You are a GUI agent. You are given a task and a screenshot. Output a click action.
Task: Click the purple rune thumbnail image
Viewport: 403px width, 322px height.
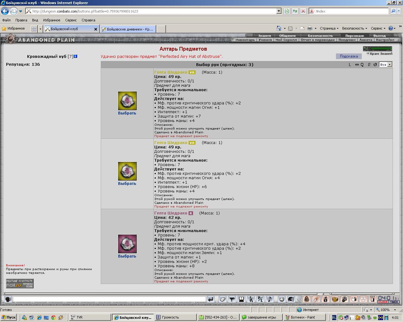(127, 244)
